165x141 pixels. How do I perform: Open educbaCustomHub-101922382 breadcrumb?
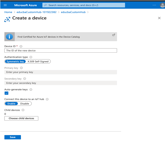point(37,12)
